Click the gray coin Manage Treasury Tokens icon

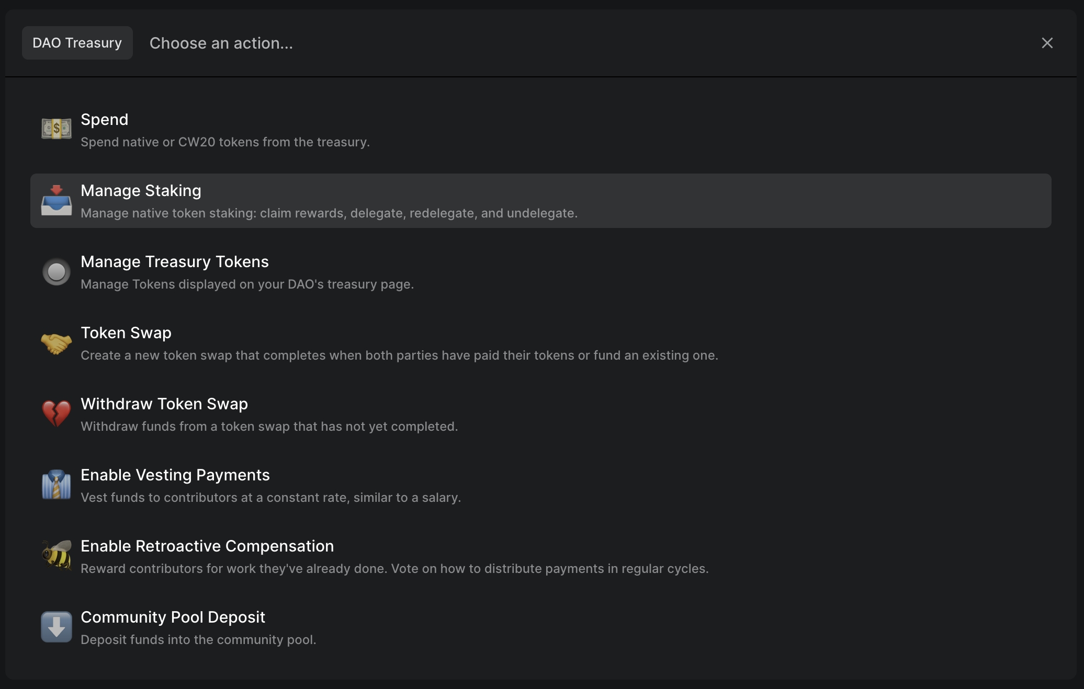click(x=57, y=271)
